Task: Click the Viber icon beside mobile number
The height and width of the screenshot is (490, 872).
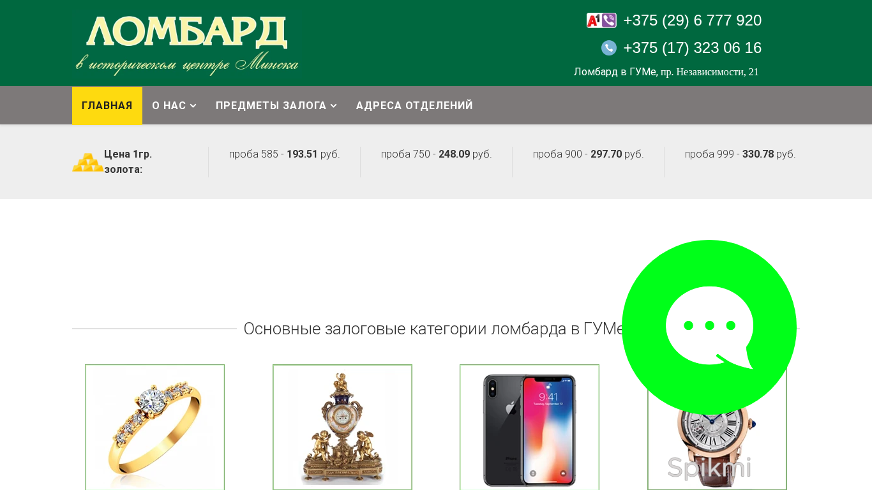Action: [609, 20]
